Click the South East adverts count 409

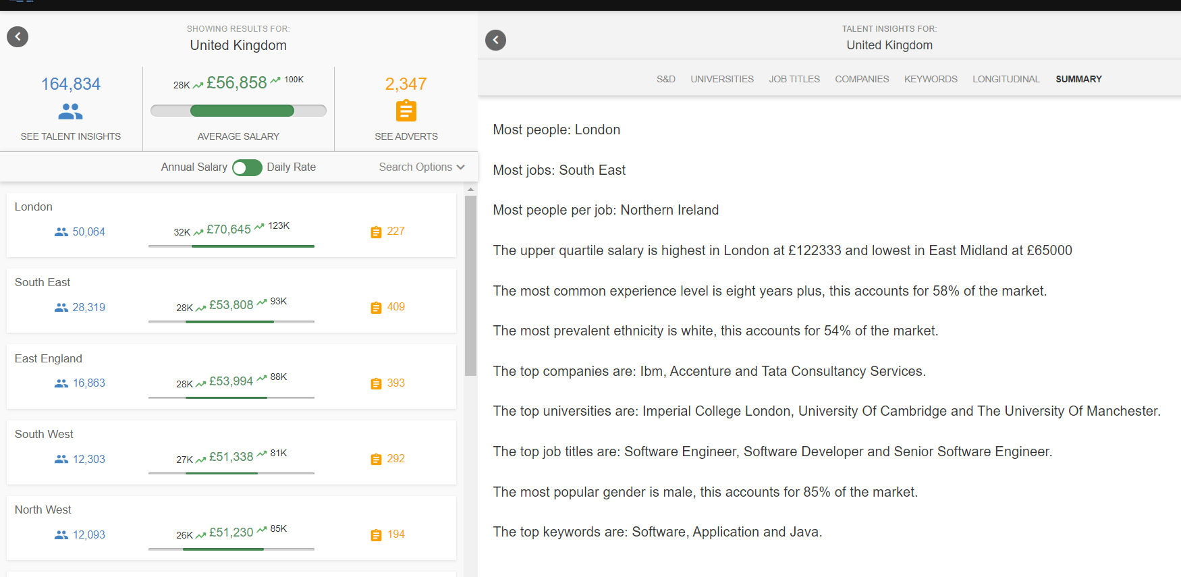pos(395,307)
